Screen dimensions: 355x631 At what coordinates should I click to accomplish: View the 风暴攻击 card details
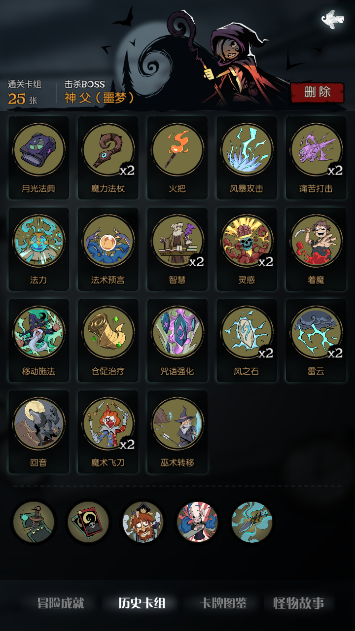pyautogui.click(x=247, y=150)
